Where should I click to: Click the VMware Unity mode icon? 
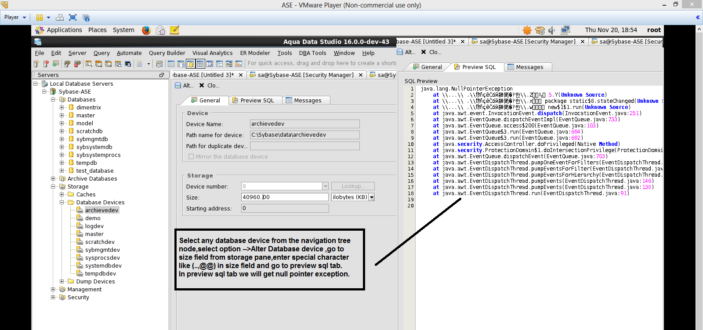[86, 18]
